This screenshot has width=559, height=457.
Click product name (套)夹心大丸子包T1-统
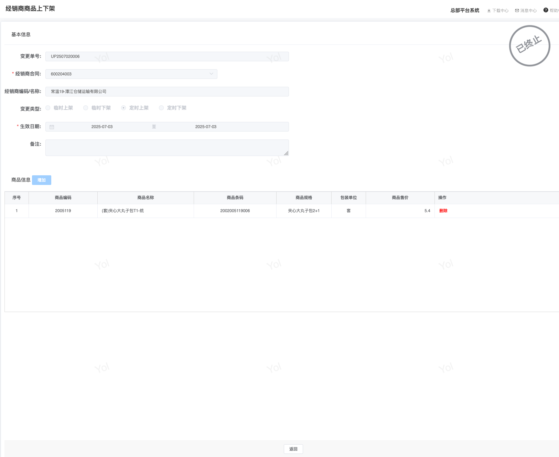click(x=123, y=211)
